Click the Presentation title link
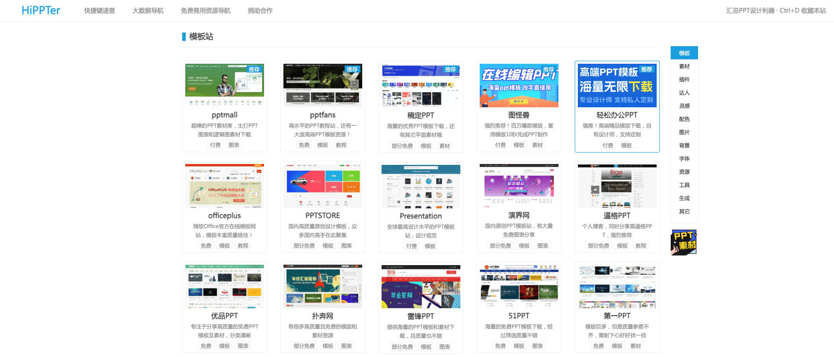Screen dimensions: 834x357 pyautogui.click(x=421, y=216)
